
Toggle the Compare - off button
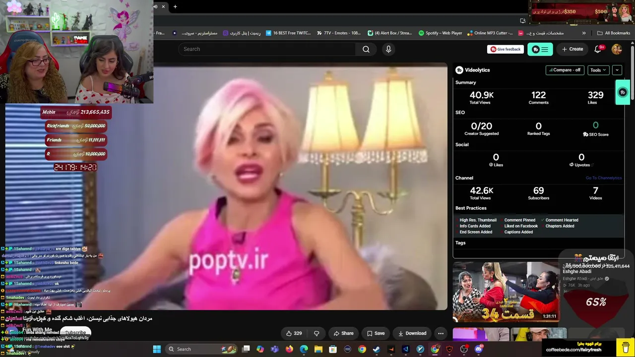[x=565, y=70]
